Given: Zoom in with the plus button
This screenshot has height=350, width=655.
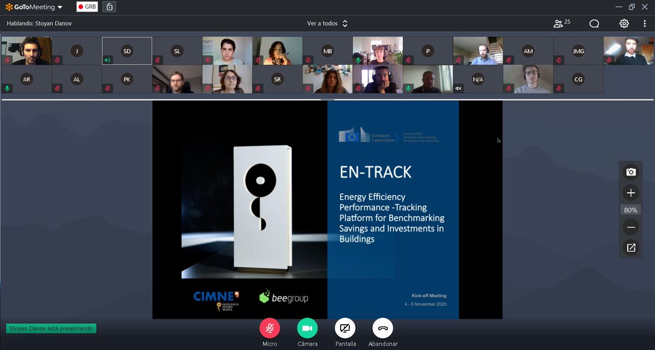Looking at the screenshot, I should click(631, 193).
